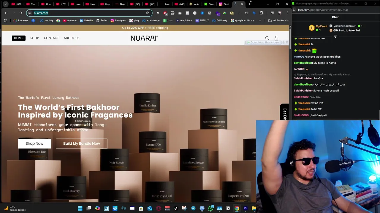
Task: Open the Facebook icon bookmark
Action: tap(33, 21)
